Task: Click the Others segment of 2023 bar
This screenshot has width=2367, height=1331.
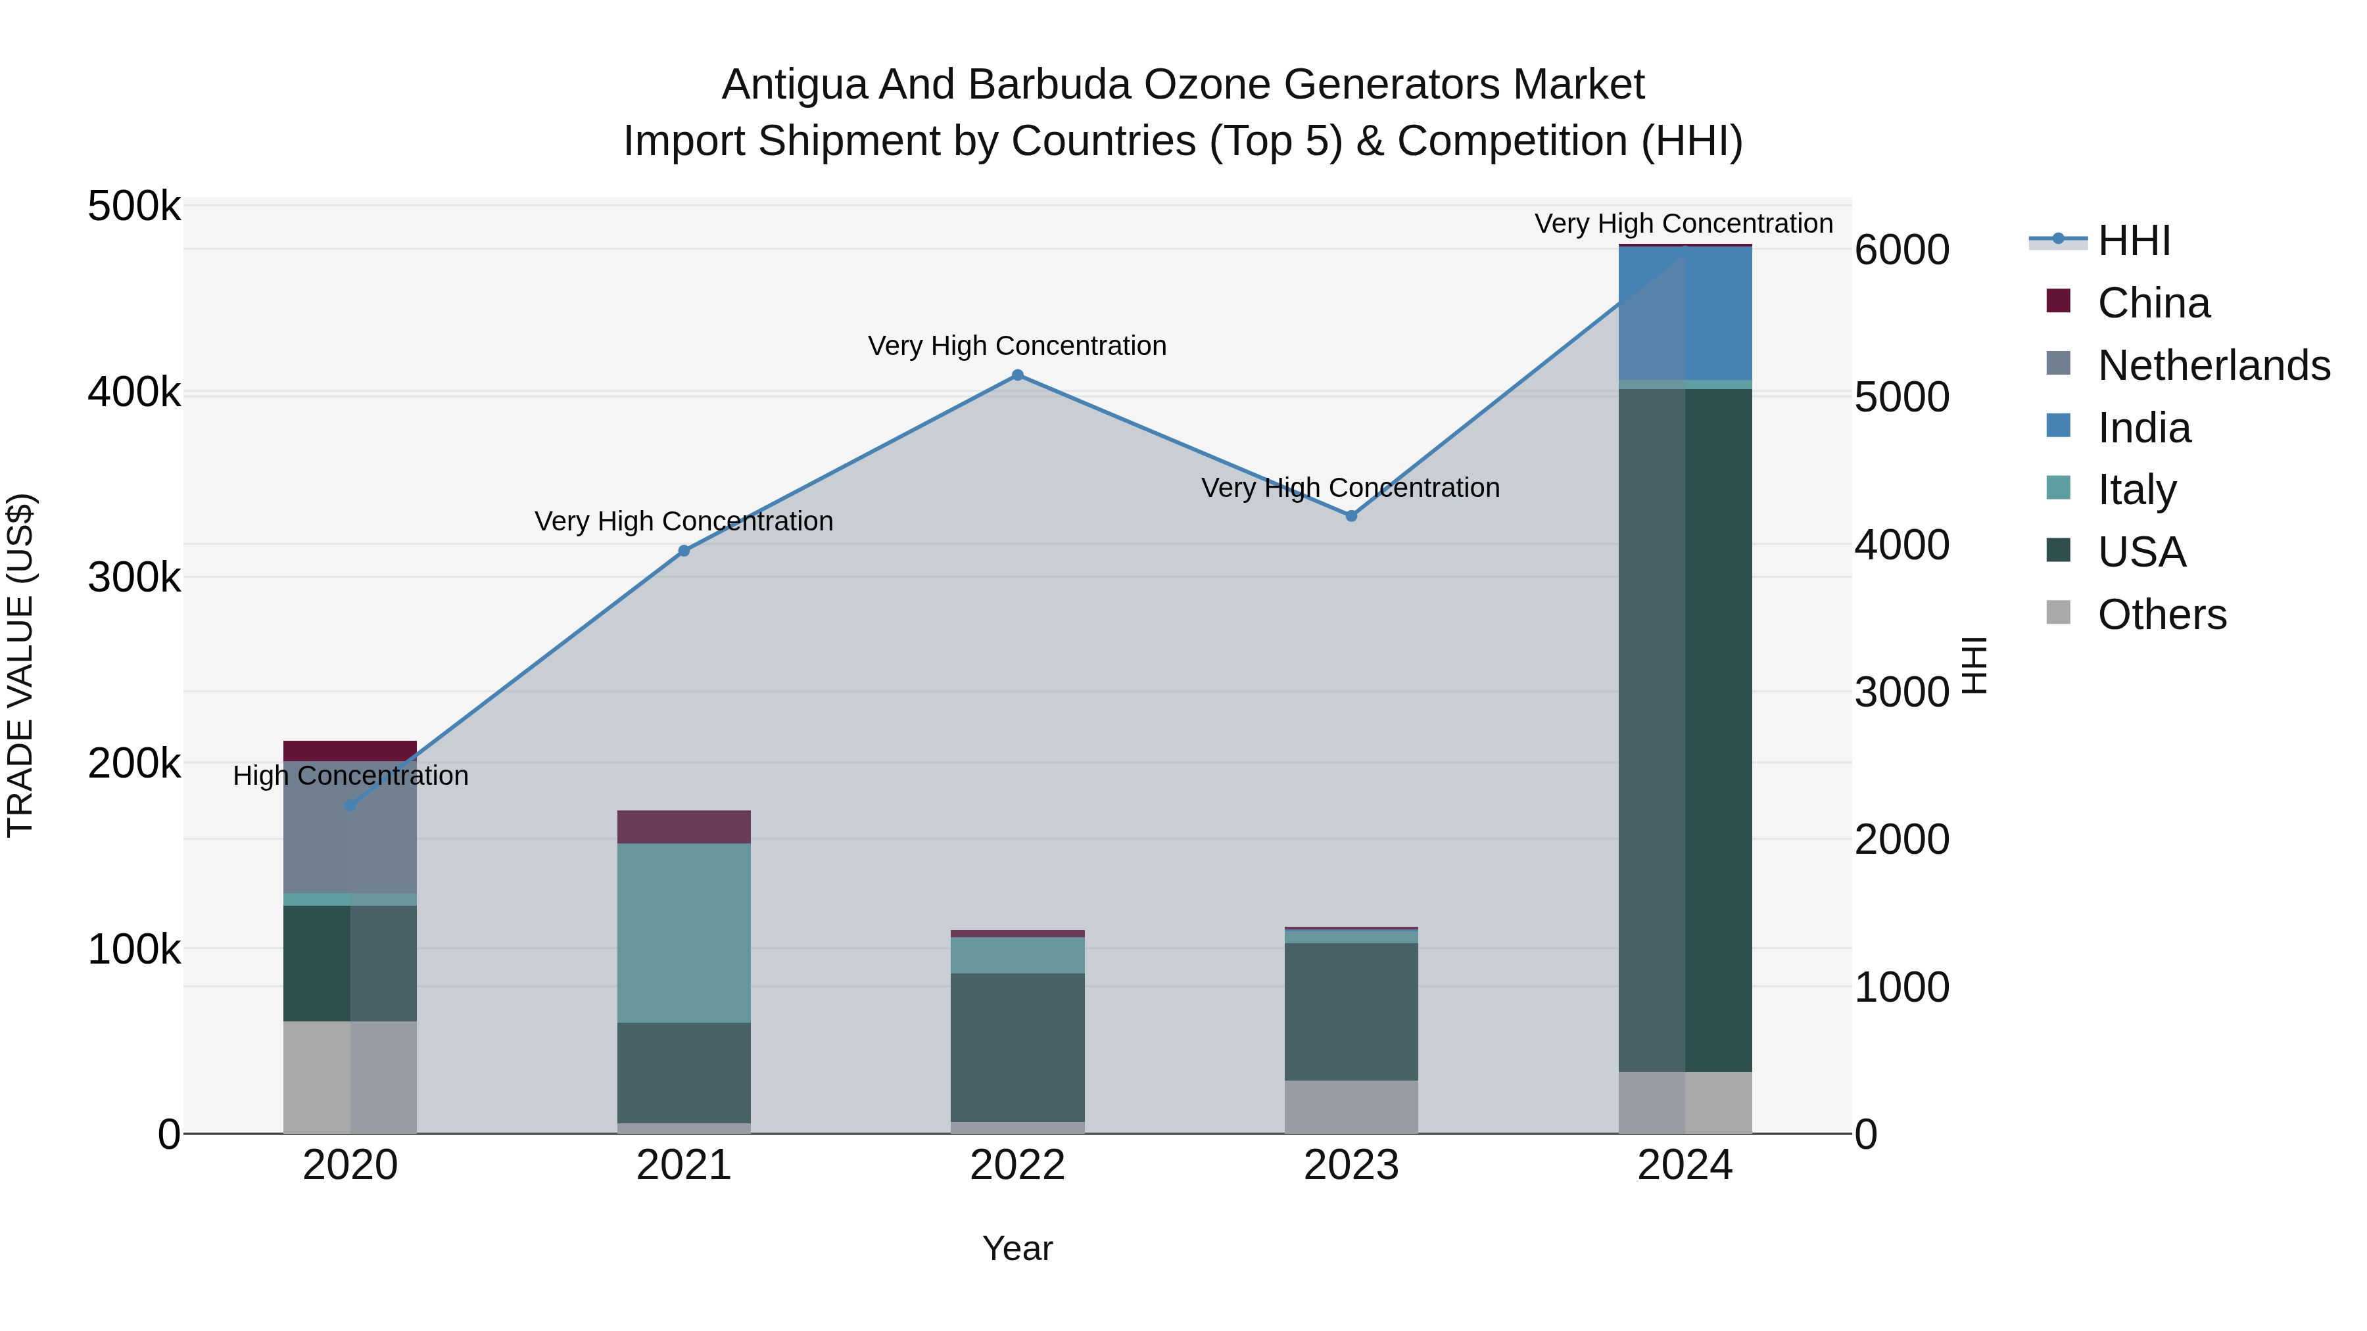Action: pyautogui.click(x=1351, y=1107)
